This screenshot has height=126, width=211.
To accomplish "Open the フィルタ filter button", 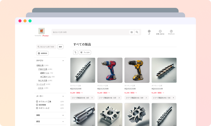I will click(85, 52).
